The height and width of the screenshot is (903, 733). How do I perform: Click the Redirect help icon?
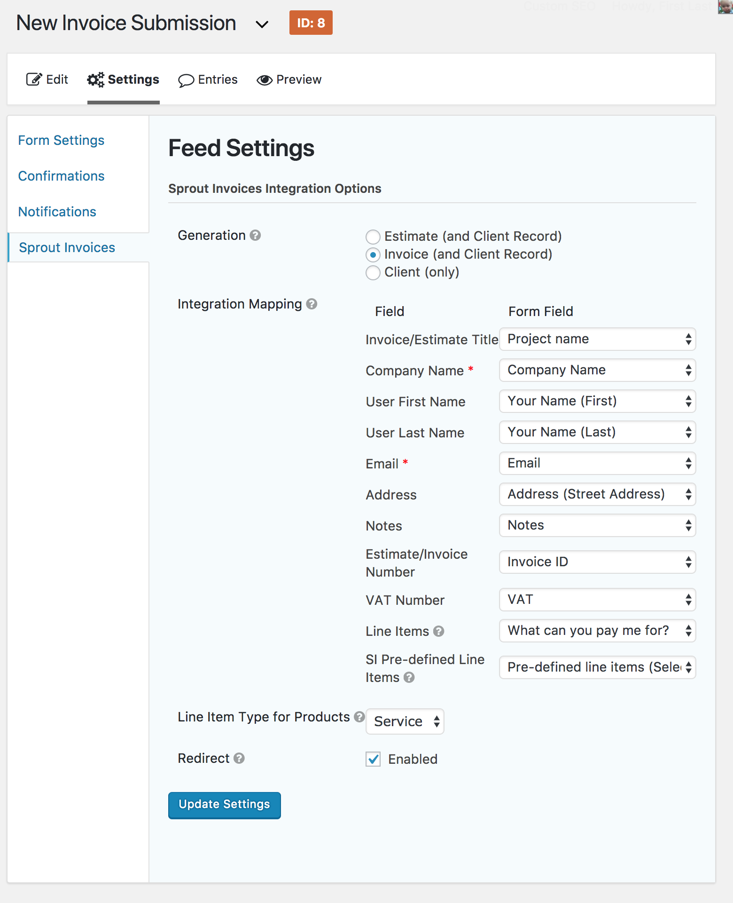pos(239,758)
